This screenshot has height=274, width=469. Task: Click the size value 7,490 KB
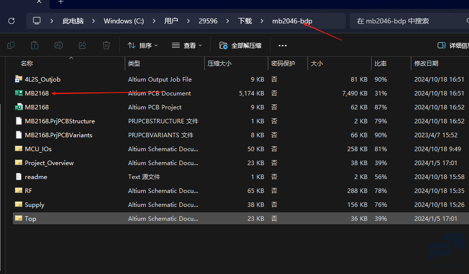click(x=355, y=93)
